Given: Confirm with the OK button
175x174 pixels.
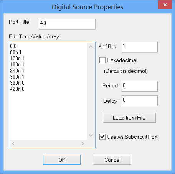Looking at the screenshot, I should [x=62, y=160].
